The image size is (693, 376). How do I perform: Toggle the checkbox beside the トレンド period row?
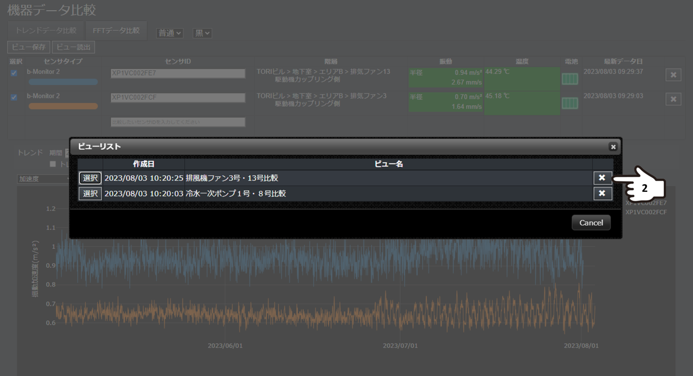53,164
